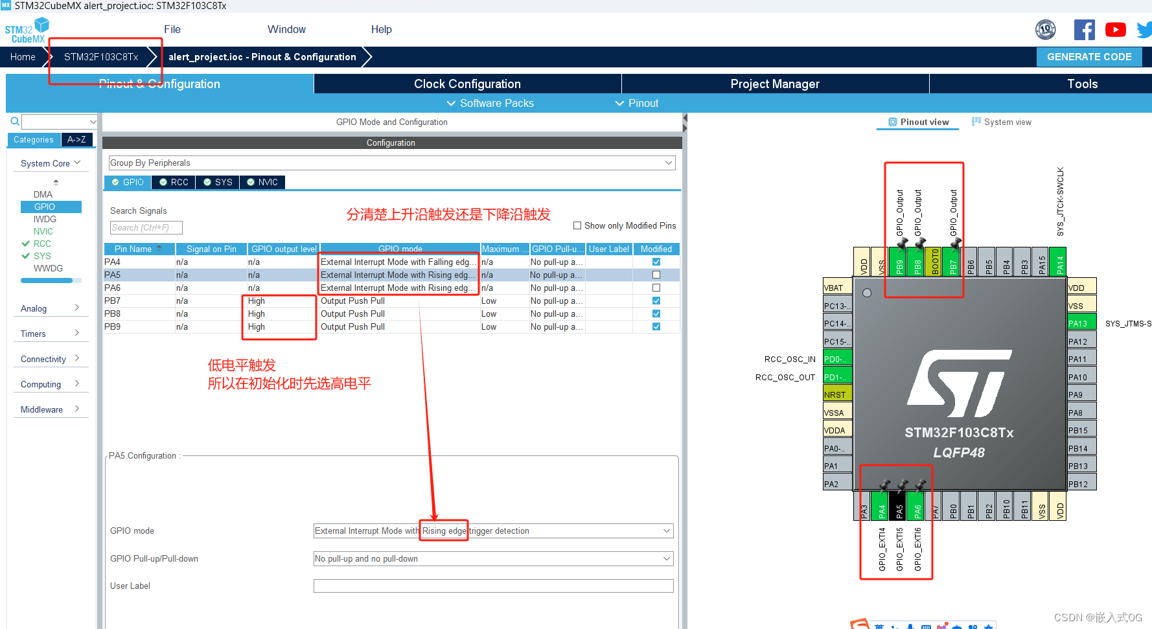Image resolution: width=1152 pixels, height=629 pixels.
Task: Select pin PA14 on the chip
Action: (1059, 262)
